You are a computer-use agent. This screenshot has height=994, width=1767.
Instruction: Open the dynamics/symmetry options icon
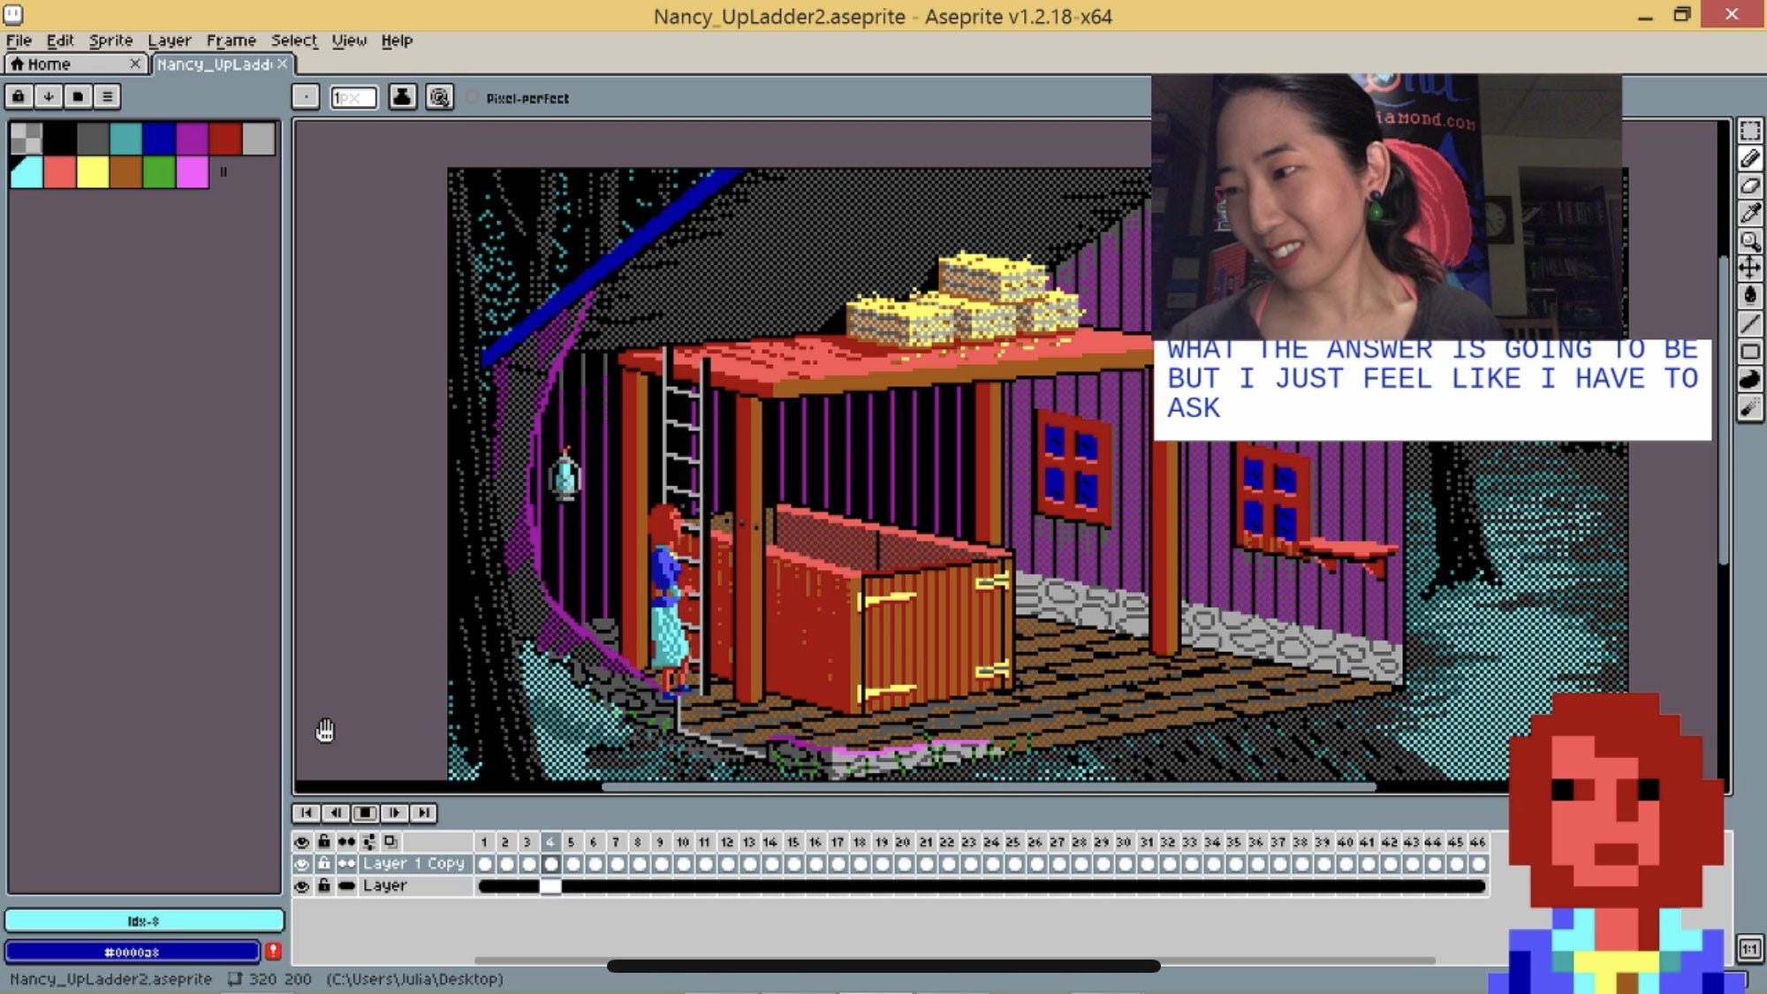click(439, 97)
